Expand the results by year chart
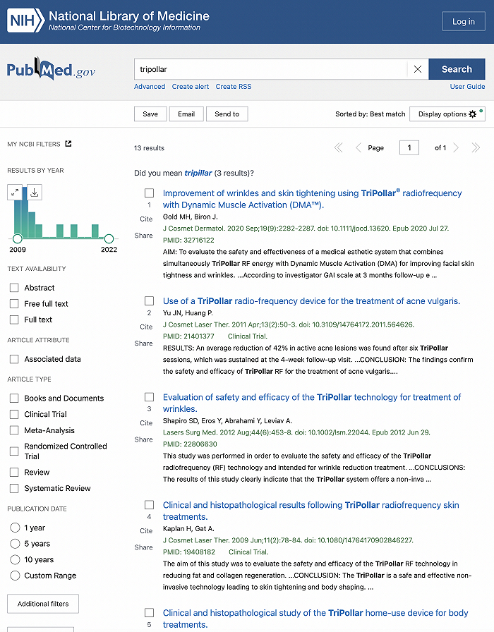 pos(16,192)
